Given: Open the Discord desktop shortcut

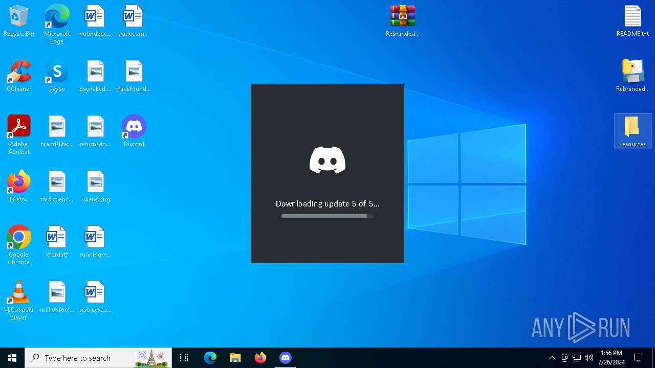Looking at the screenshot, I should [134, 131].
